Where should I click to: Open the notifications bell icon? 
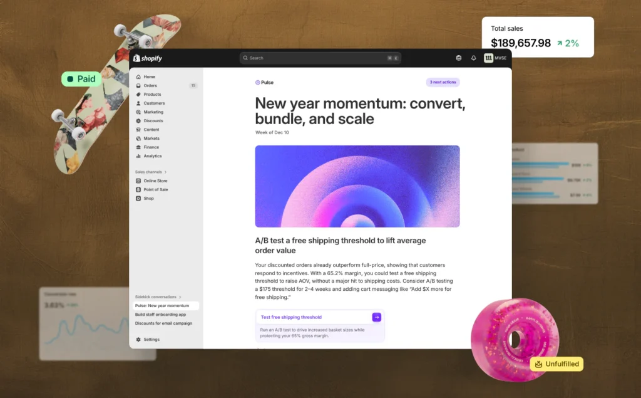[473, 58]
